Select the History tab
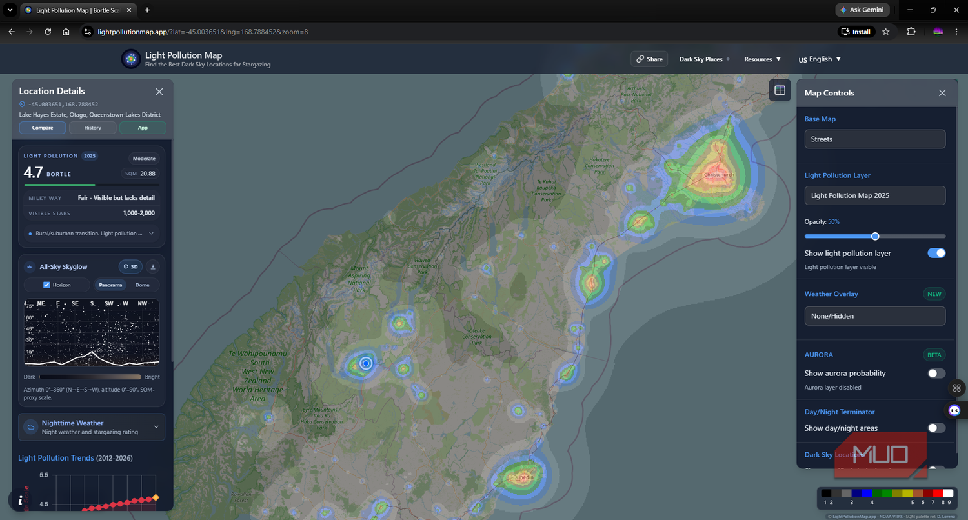 [x=93, y=128]
